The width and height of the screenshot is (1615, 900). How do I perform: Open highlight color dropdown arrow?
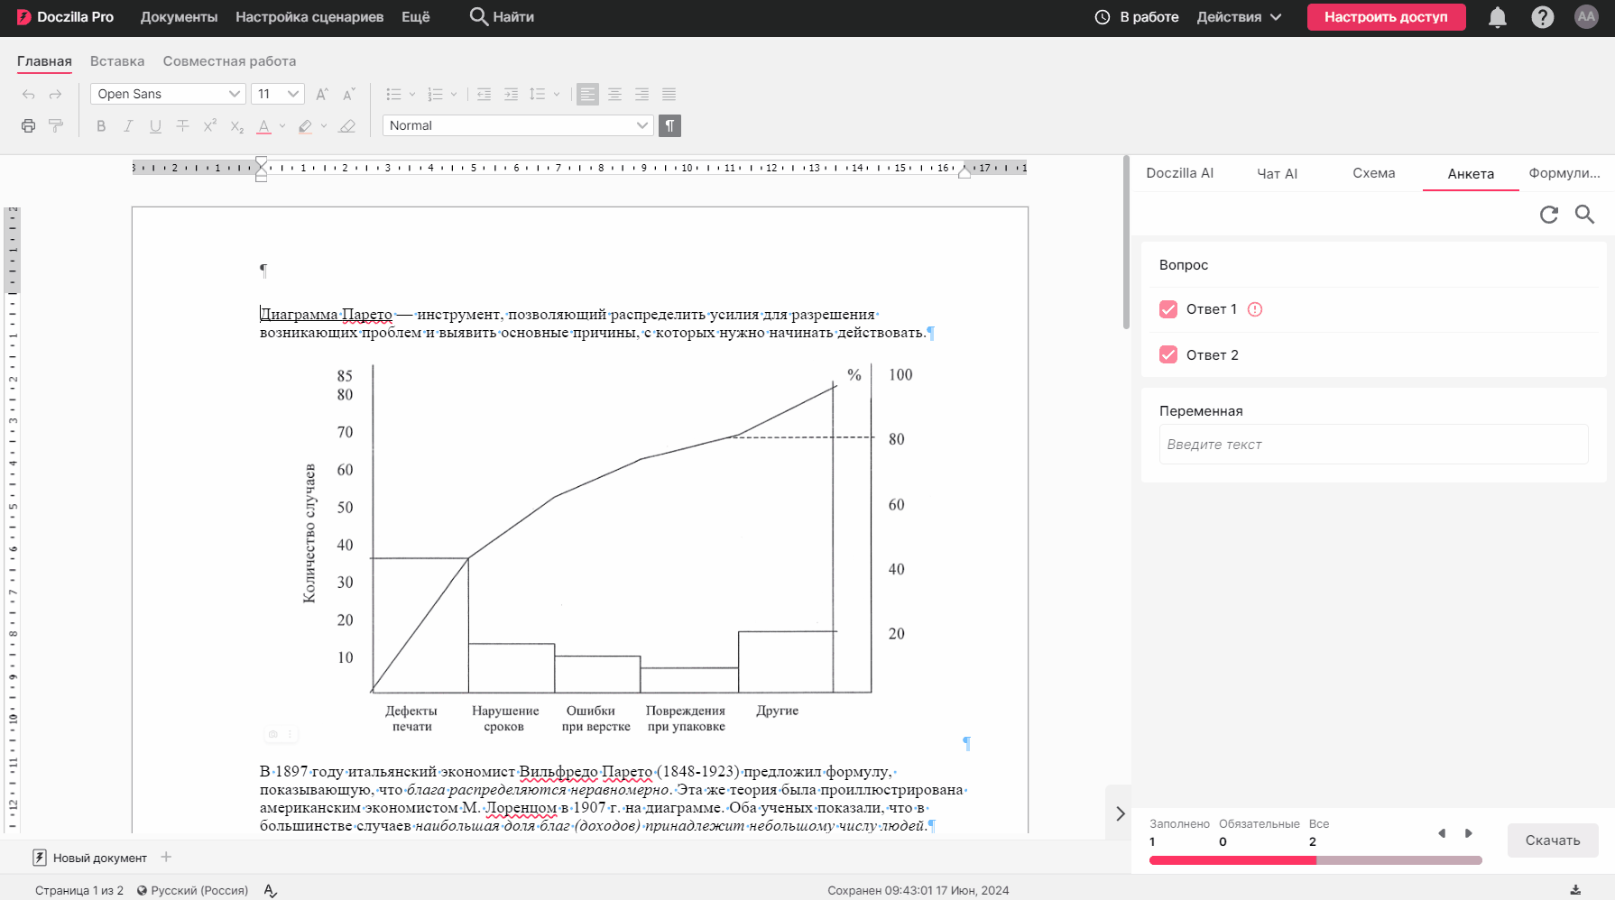(324, 126)
